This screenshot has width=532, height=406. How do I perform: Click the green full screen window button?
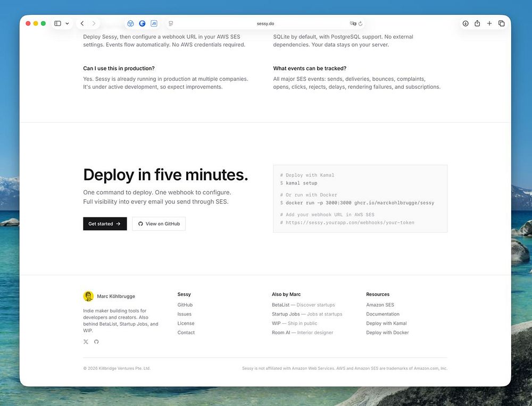[44, 23]
